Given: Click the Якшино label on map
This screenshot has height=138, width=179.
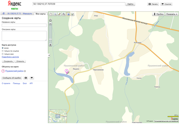Looking at the screenshot, I should pos(76,69).
